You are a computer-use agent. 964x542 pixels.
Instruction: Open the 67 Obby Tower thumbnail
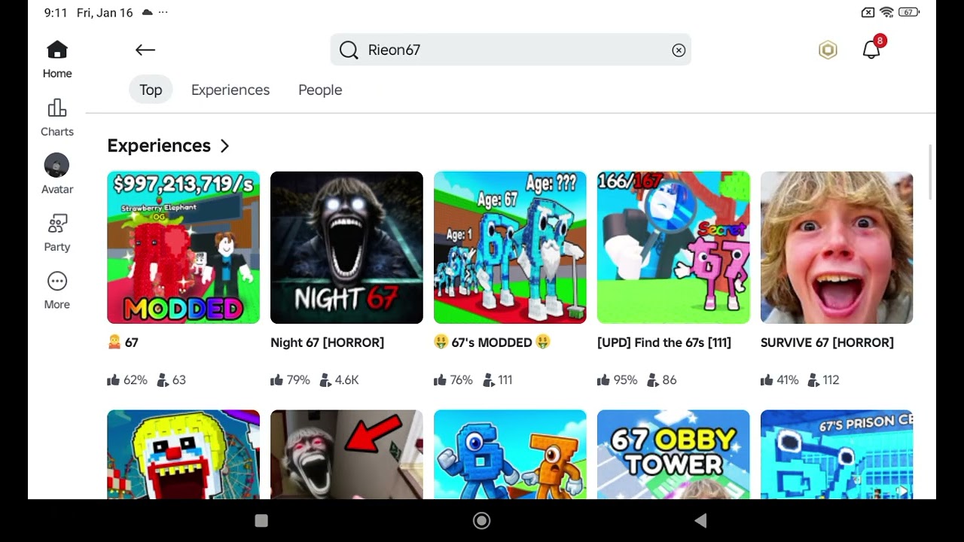pyautogui.click(x=673, y=454)
